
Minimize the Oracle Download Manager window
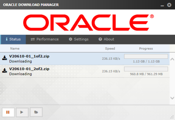pyautogui.click(x=162, y=6)
